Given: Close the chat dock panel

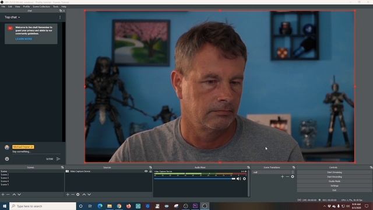Looking at the screenshot, I should (64, 10).
